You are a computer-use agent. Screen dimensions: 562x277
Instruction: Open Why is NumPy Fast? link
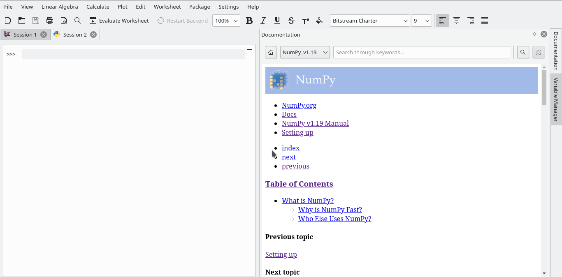click(330, 210)
